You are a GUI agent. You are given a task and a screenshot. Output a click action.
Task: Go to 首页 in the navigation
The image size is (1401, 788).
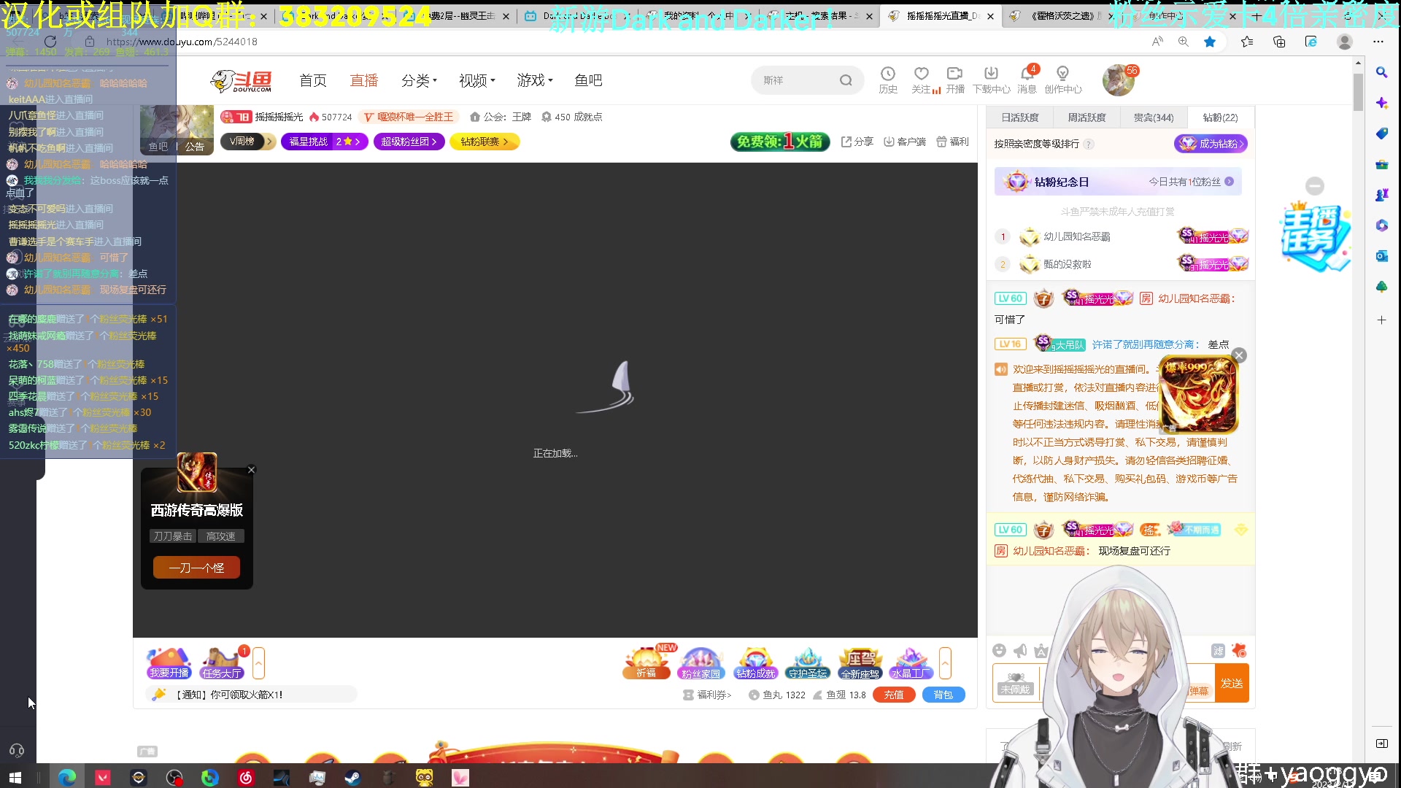pyautogui.click(x=313, y=80)
